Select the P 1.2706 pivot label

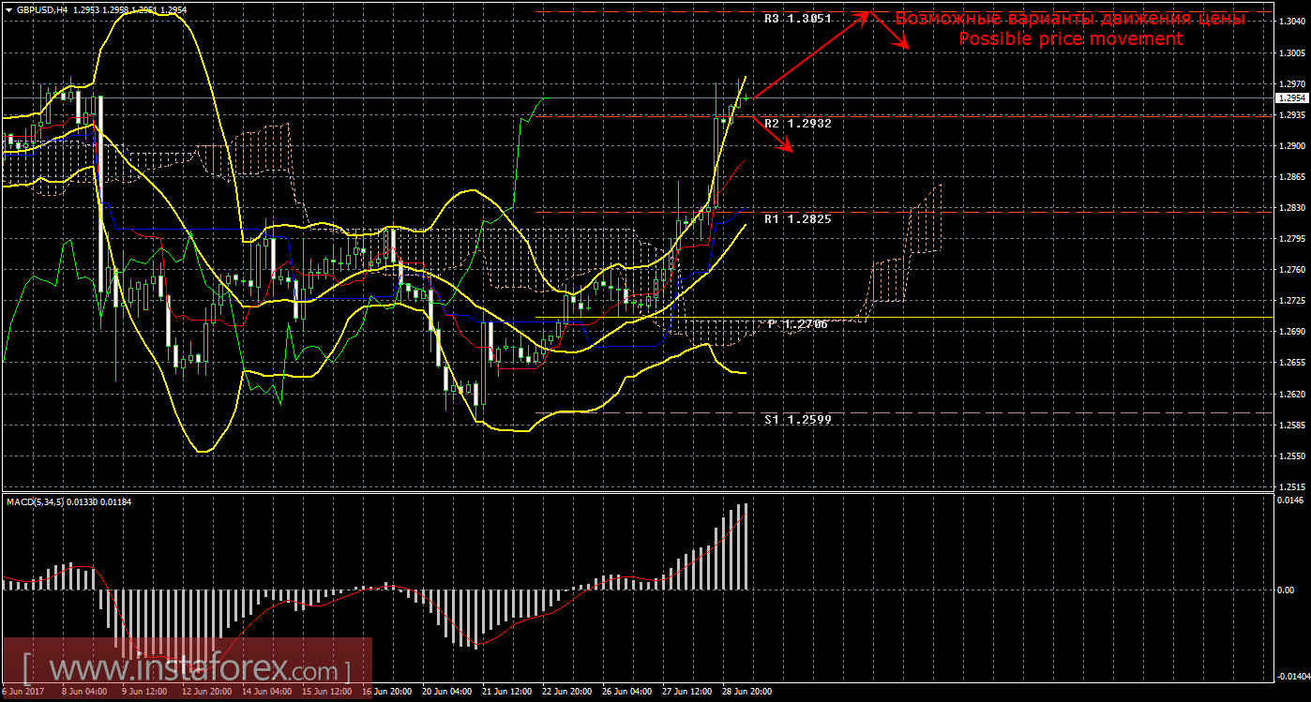797,324
